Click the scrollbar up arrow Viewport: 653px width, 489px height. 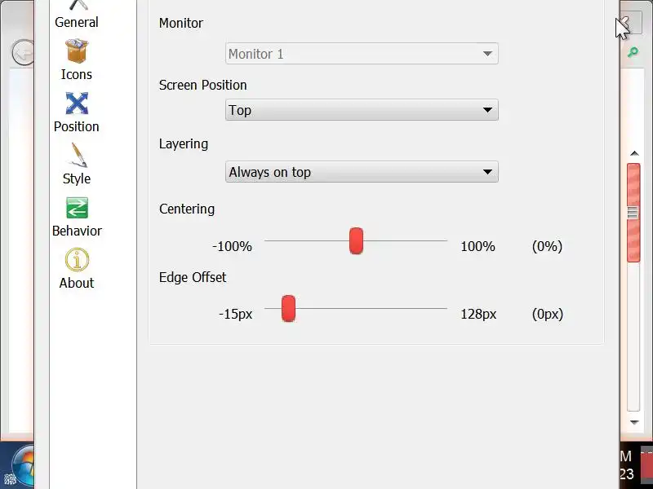(633, 153)
